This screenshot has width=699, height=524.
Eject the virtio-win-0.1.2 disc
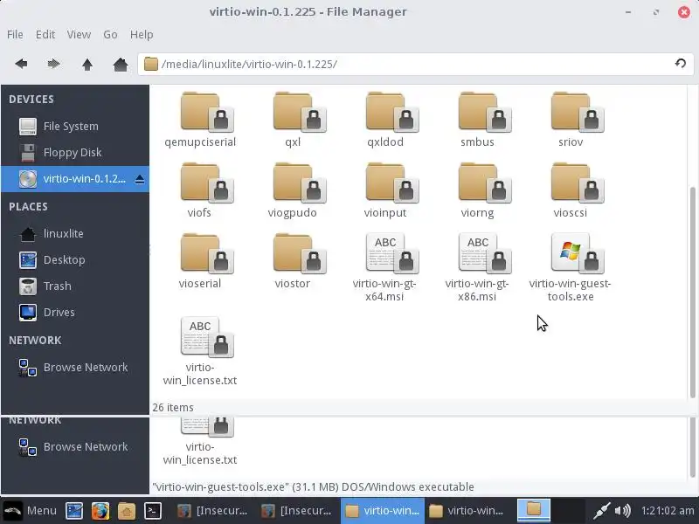click(140, 179)
